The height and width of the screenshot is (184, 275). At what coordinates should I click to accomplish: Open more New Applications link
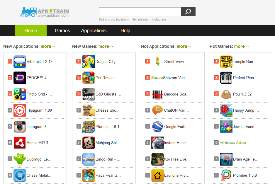(48, 46)
